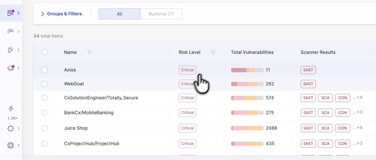Click CON tag in BankCx/MobileBanking row
376x160 pixels.
click(343, 113)
